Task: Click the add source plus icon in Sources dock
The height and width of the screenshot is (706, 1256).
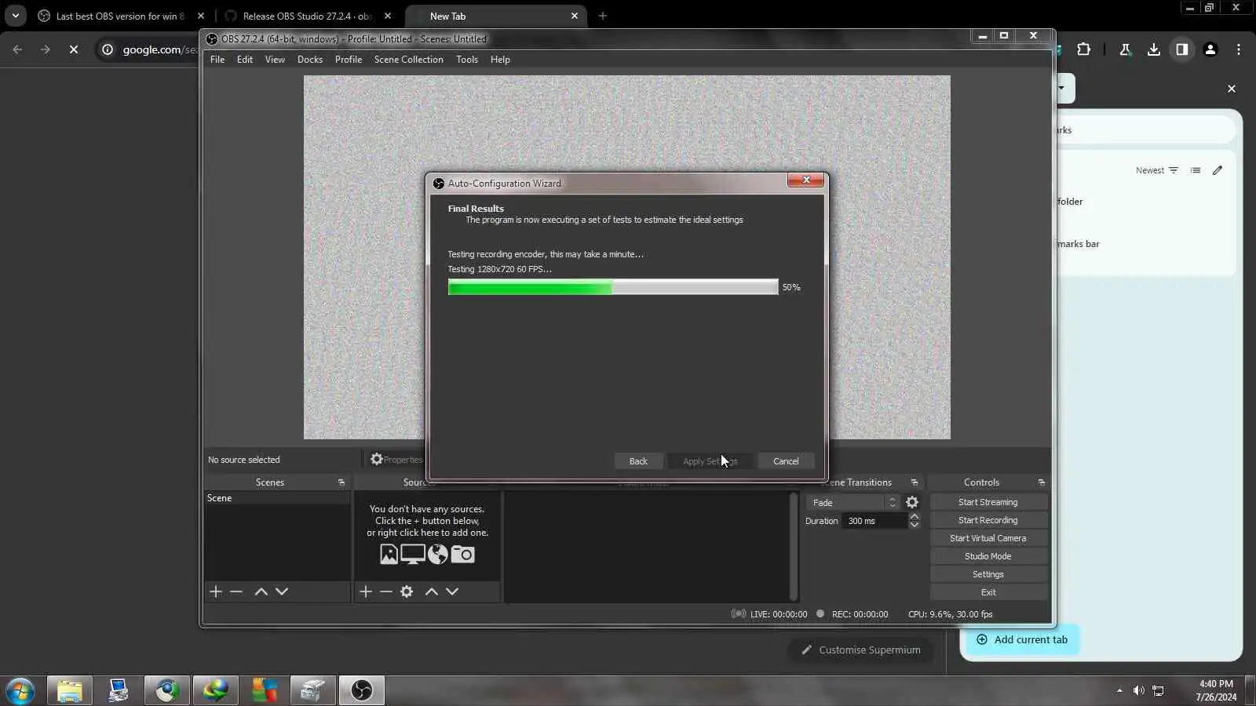Action: point(366,591)
